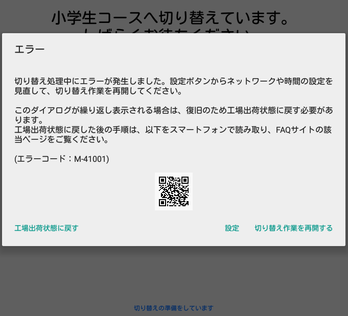348x316 pixels.
Task: Click the 当ページをご覧ください line
Action: click(61, 139)
